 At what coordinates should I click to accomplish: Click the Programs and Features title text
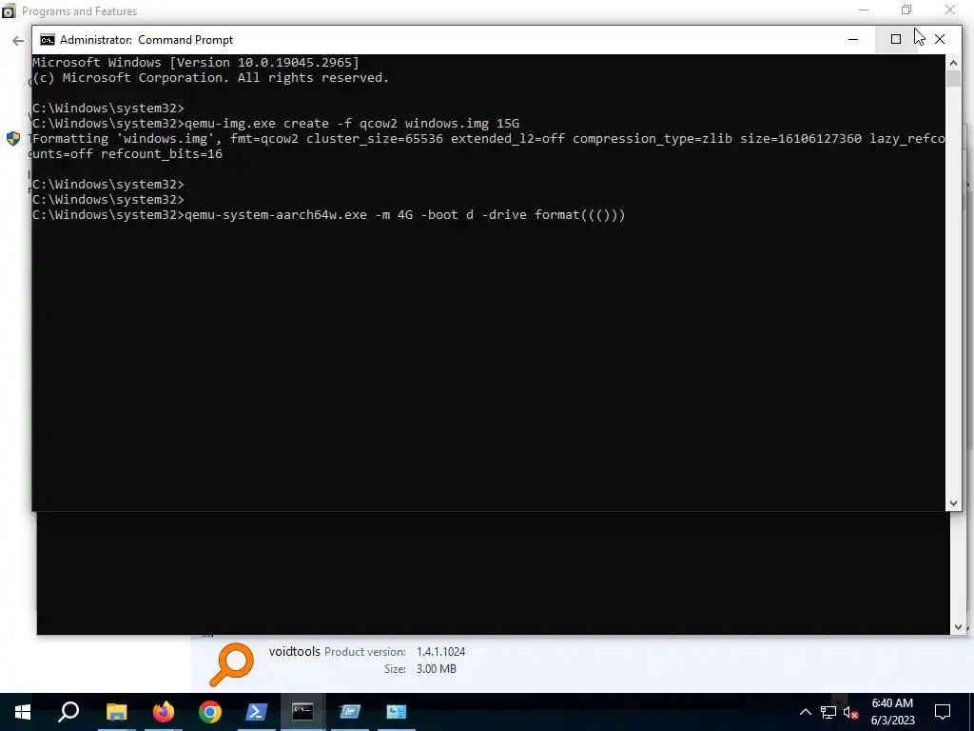click(x=80, y=11)
